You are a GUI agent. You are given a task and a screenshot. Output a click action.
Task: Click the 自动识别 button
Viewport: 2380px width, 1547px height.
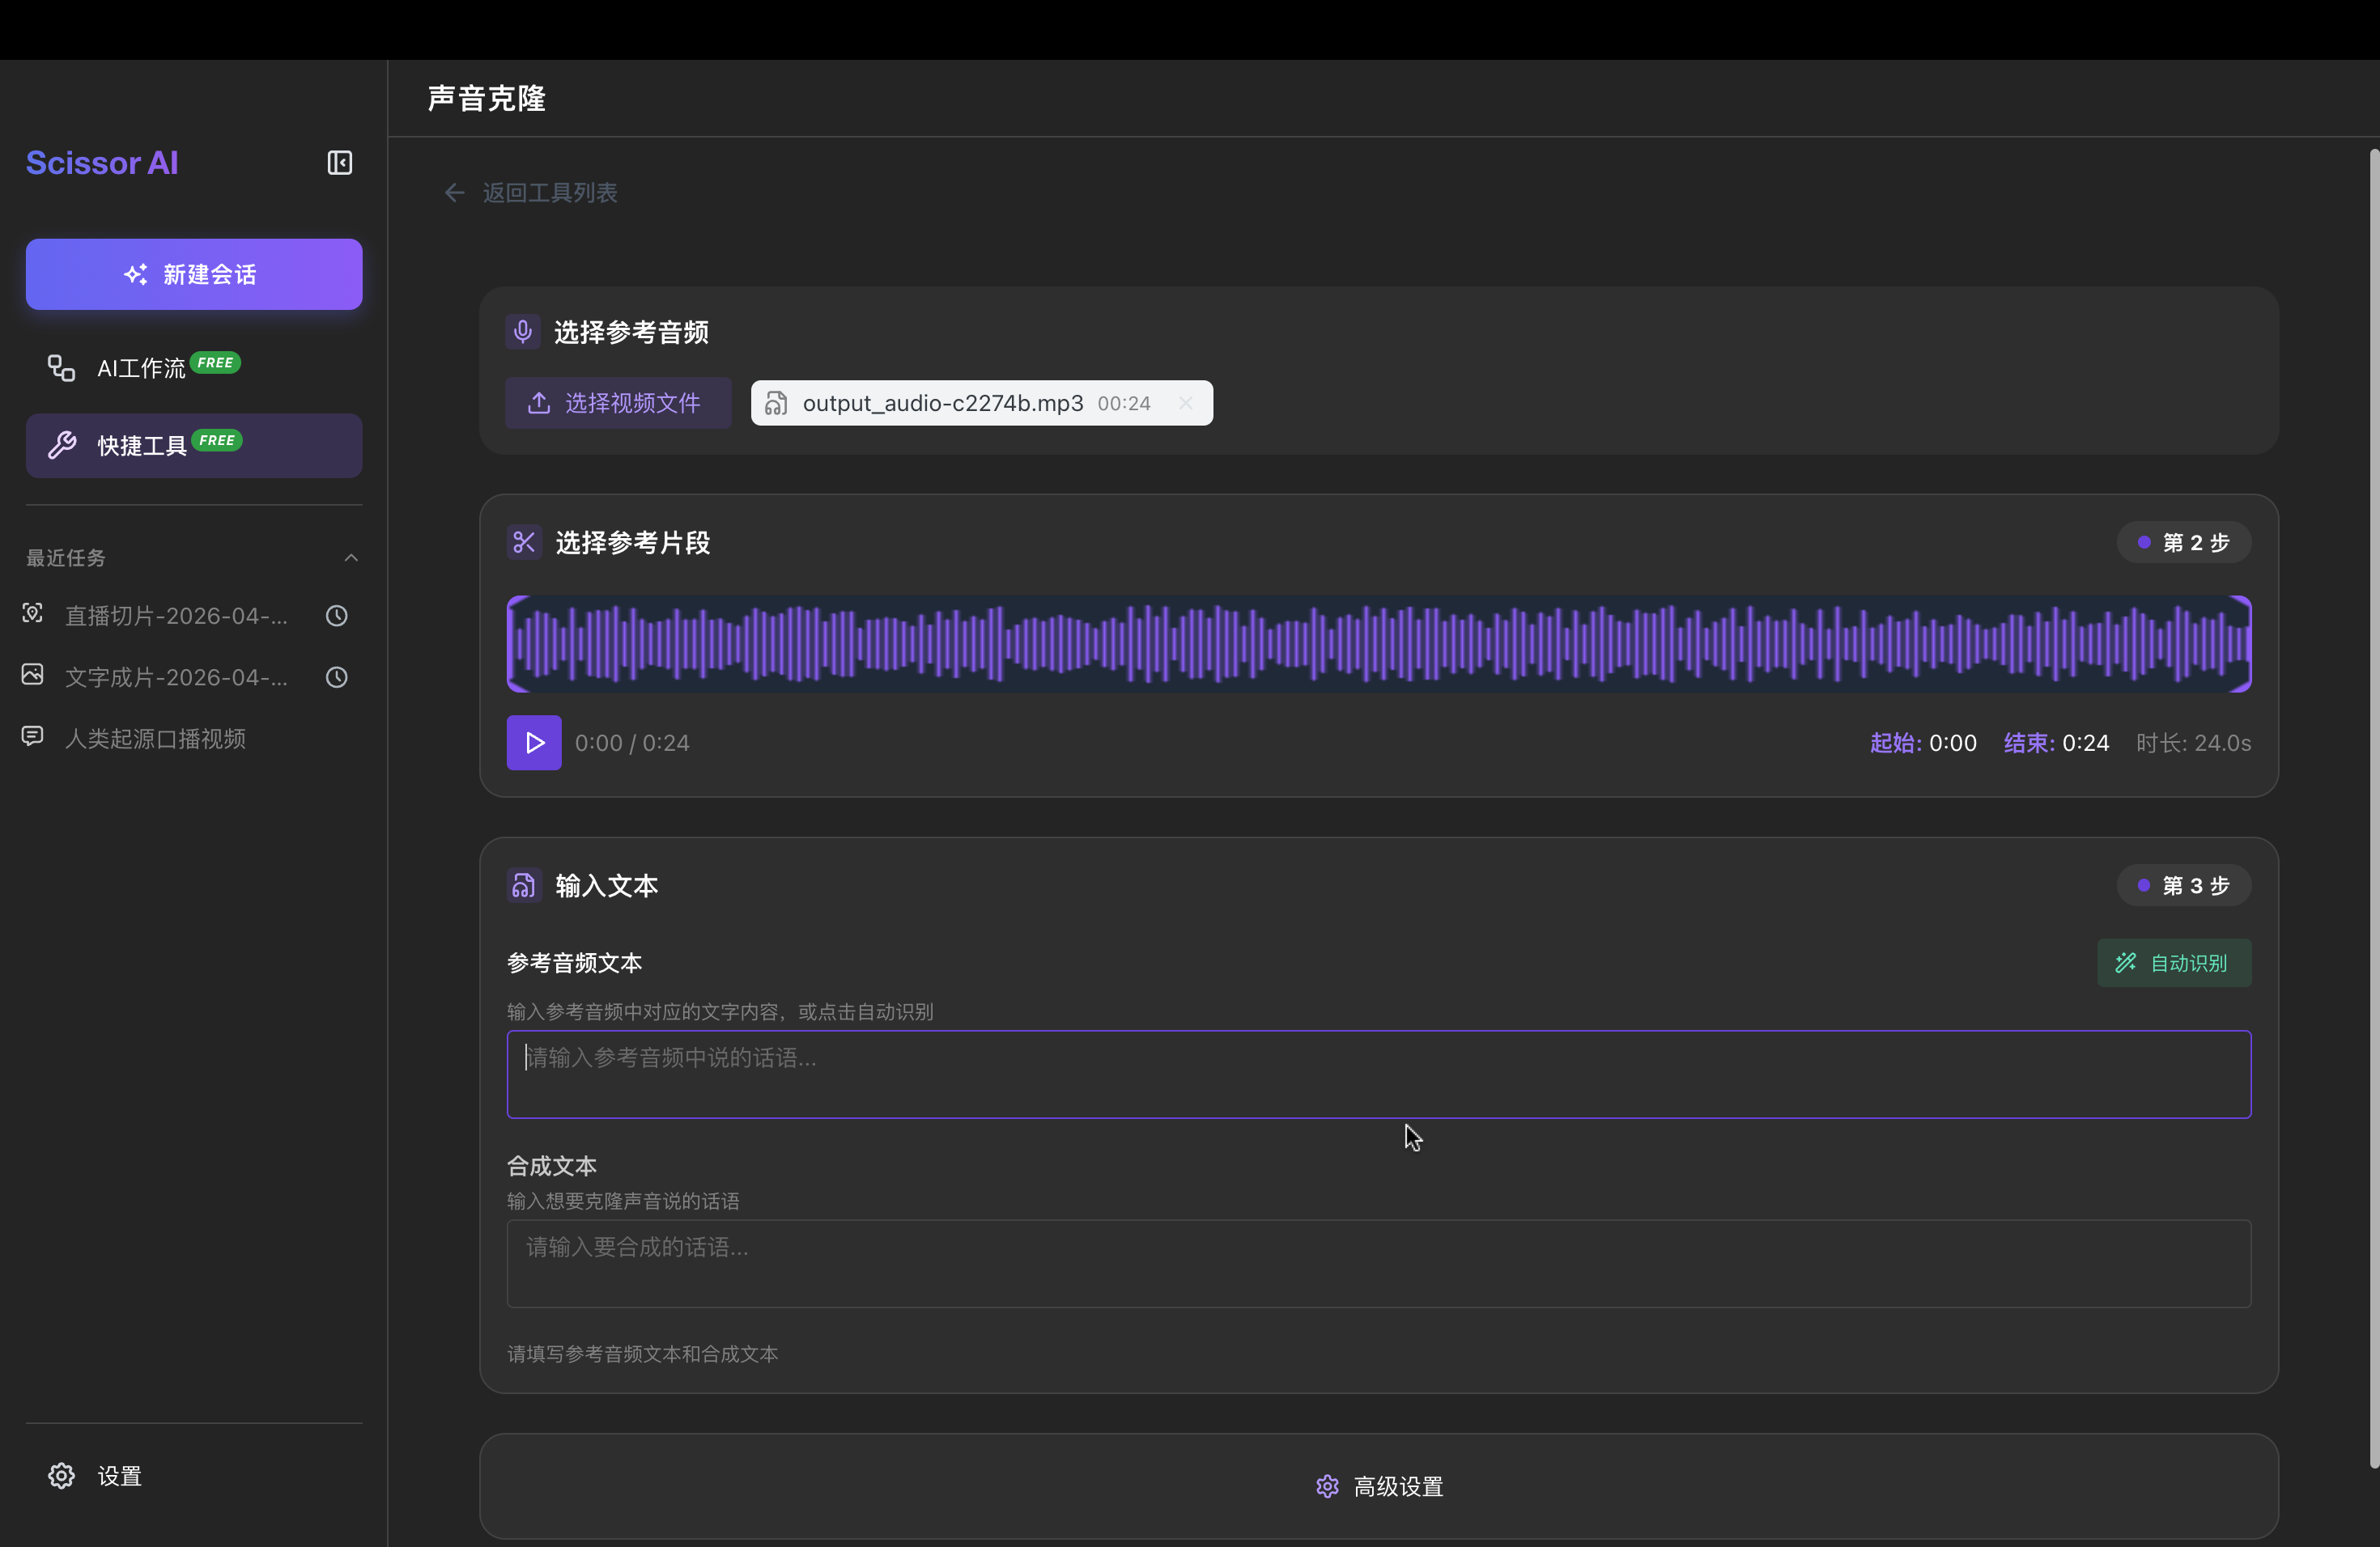click(x=2174, y=962)
